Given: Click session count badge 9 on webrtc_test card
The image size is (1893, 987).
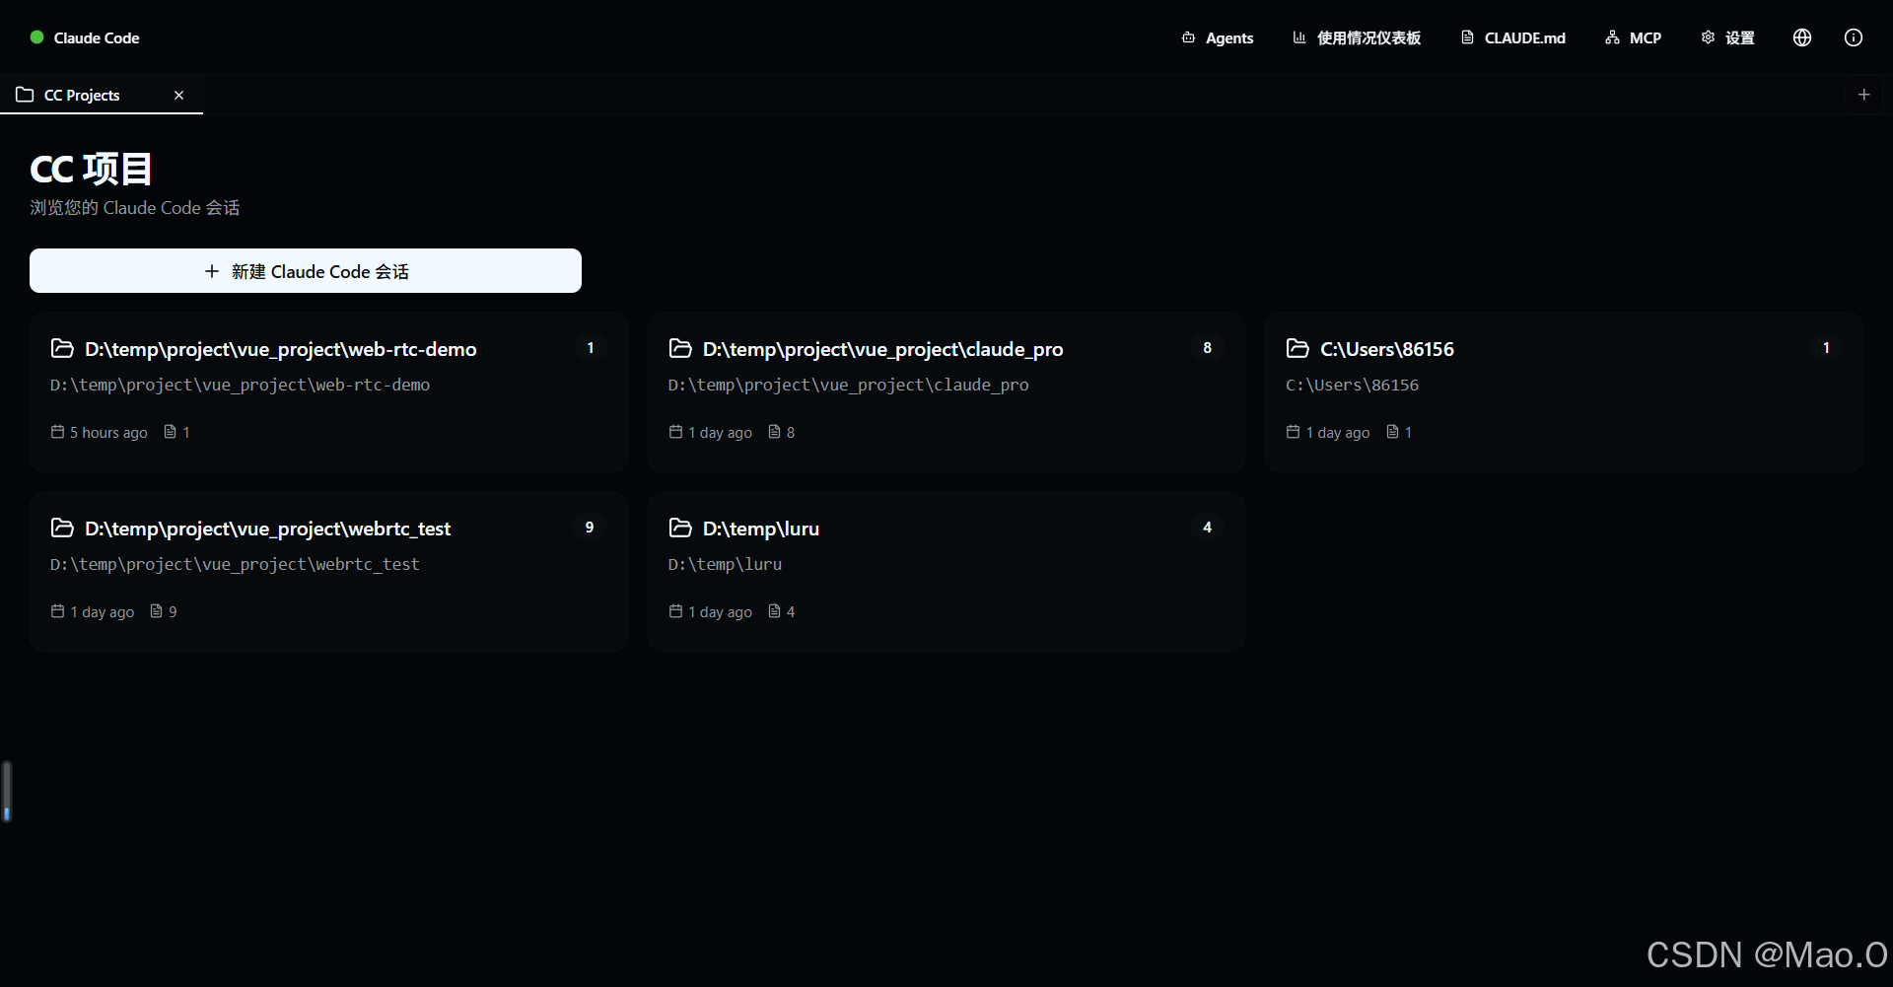Looking at the screenshot, I should 590,527.
